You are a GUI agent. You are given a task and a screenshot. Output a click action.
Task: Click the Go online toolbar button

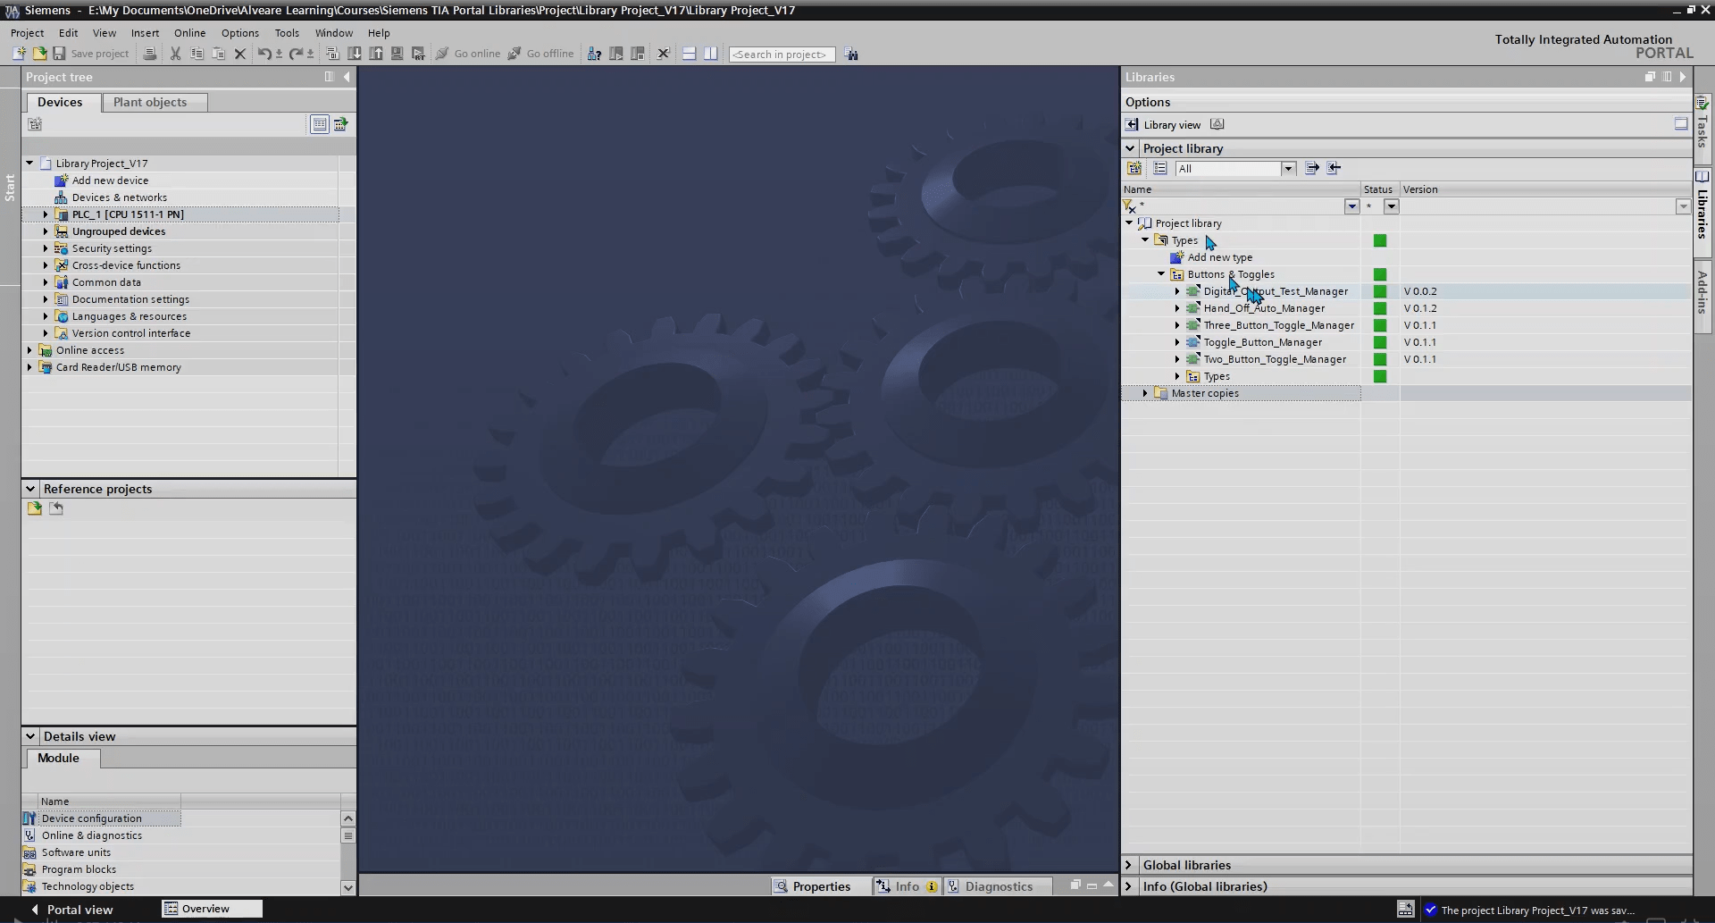468,54
